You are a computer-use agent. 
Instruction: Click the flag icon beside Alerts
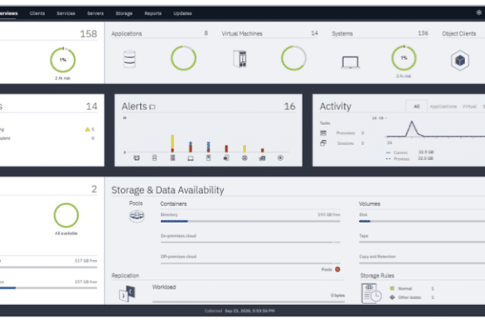coord(153,107)
